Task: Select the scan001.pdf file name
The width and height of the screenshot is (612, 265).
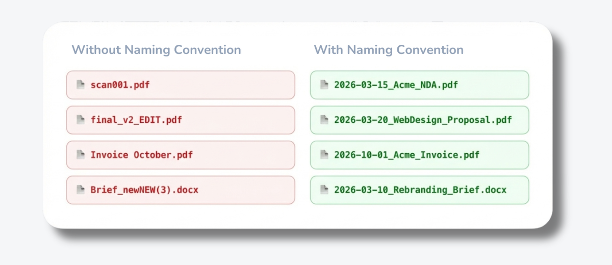Action: coord(120,85)
